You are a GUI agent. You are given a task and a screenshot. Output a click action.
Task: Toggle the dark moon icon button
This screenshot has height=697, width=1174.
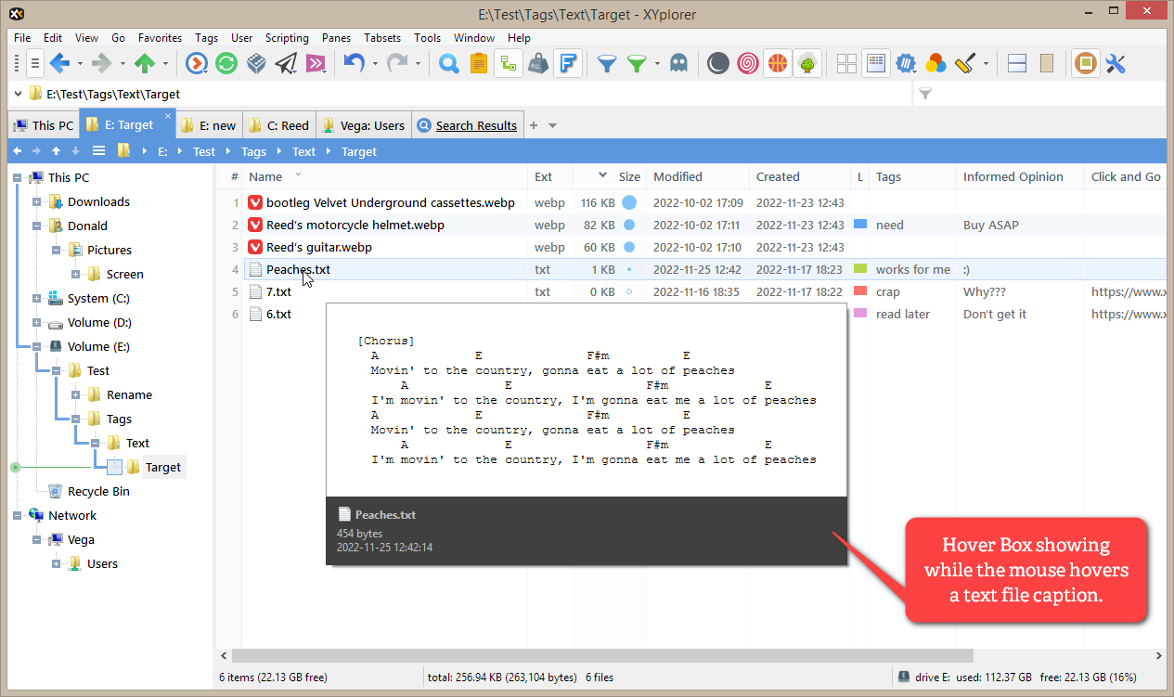click(x=717, y=63)
